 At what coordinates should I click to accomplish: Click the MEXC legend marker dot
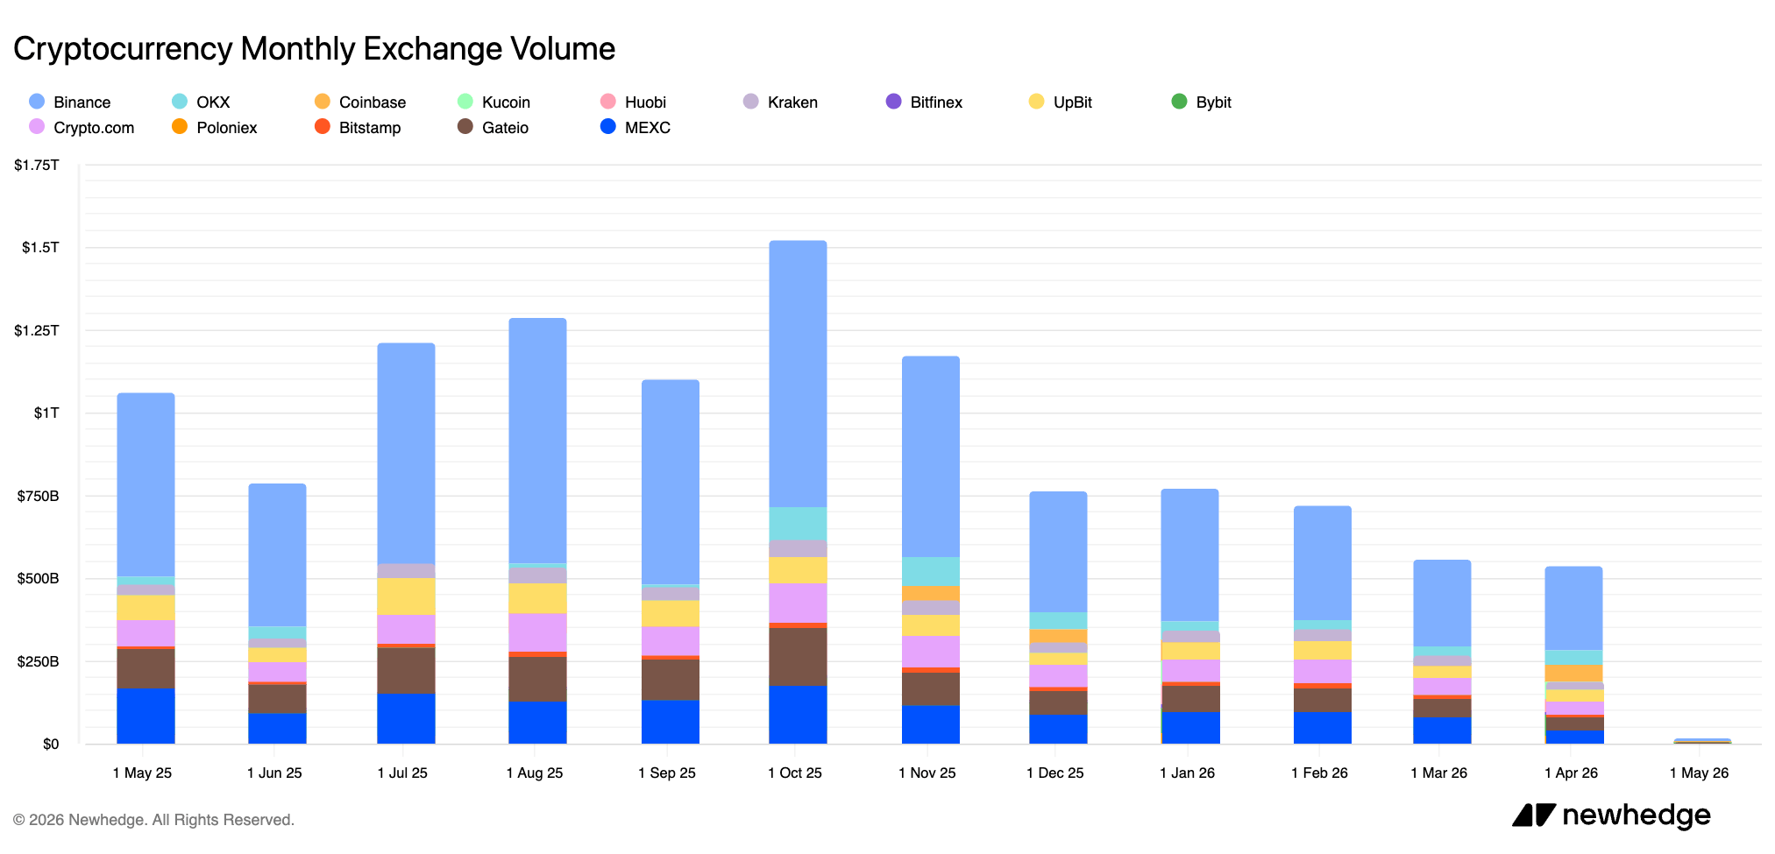point(608,127)
